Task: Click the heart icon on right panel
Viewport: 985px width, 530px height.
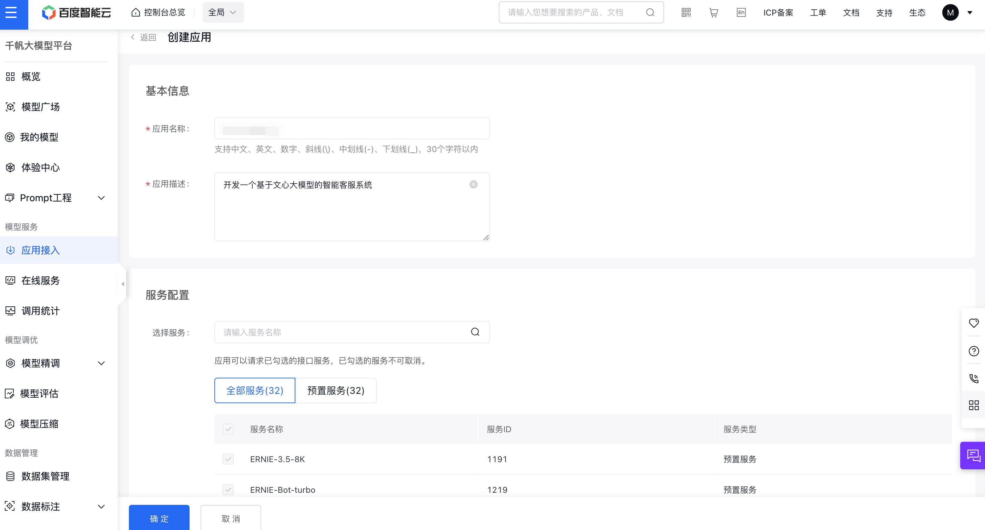Action: point(974,323)
